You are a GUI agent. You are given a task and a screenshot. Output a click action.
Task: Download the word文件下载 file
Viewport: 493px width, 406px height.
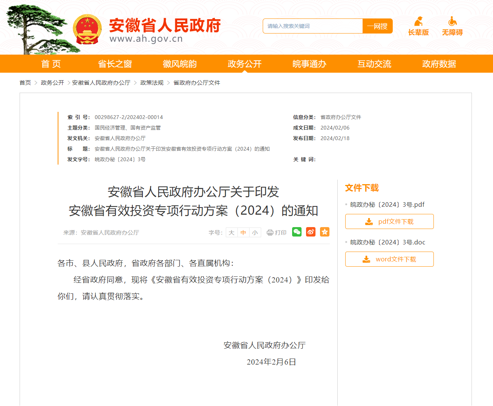point(389,259)
